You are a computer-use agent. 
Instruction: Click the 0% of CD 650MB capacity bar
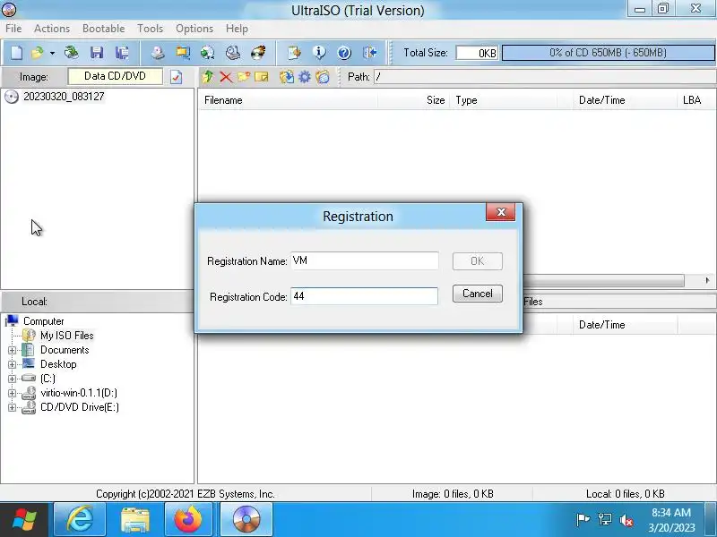pyautogui.click(x=609, y=53)
